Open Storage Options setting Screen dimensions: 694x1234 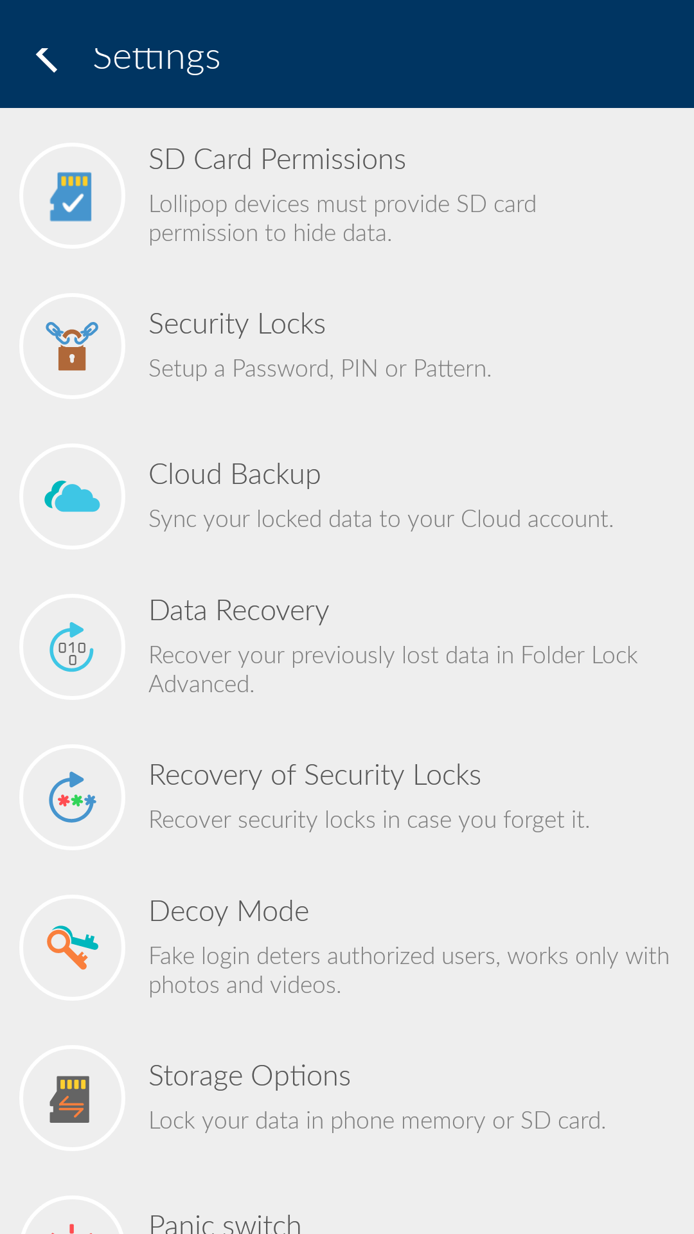coord(347,1098)
